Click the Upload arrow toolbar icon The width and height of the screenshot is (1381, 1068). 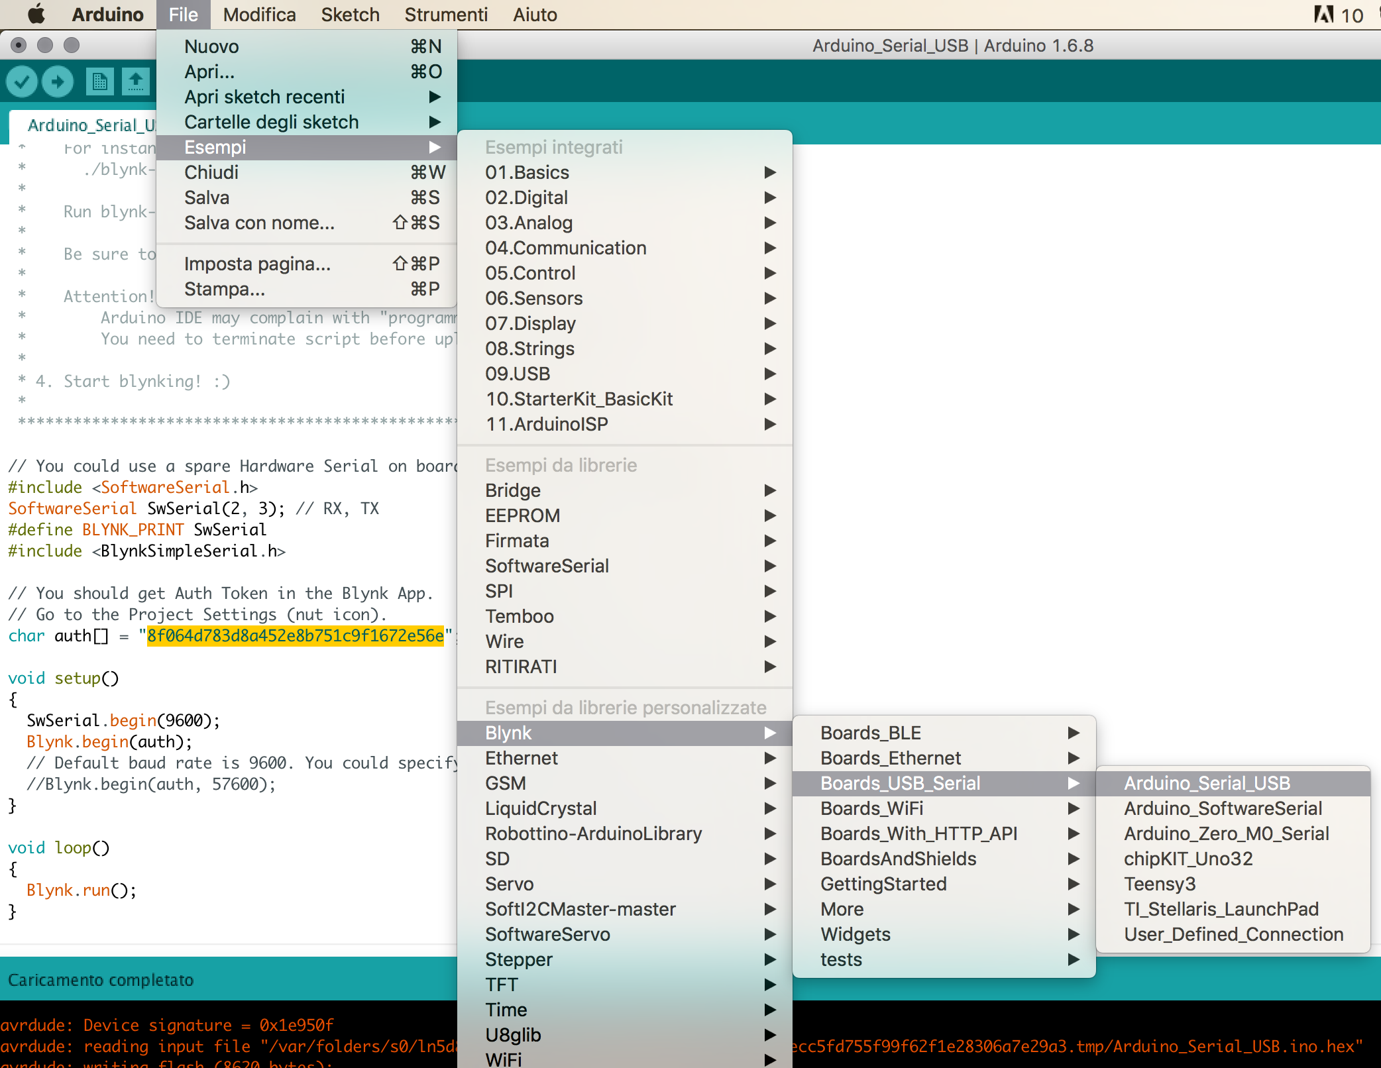click(x=58, y=81)
